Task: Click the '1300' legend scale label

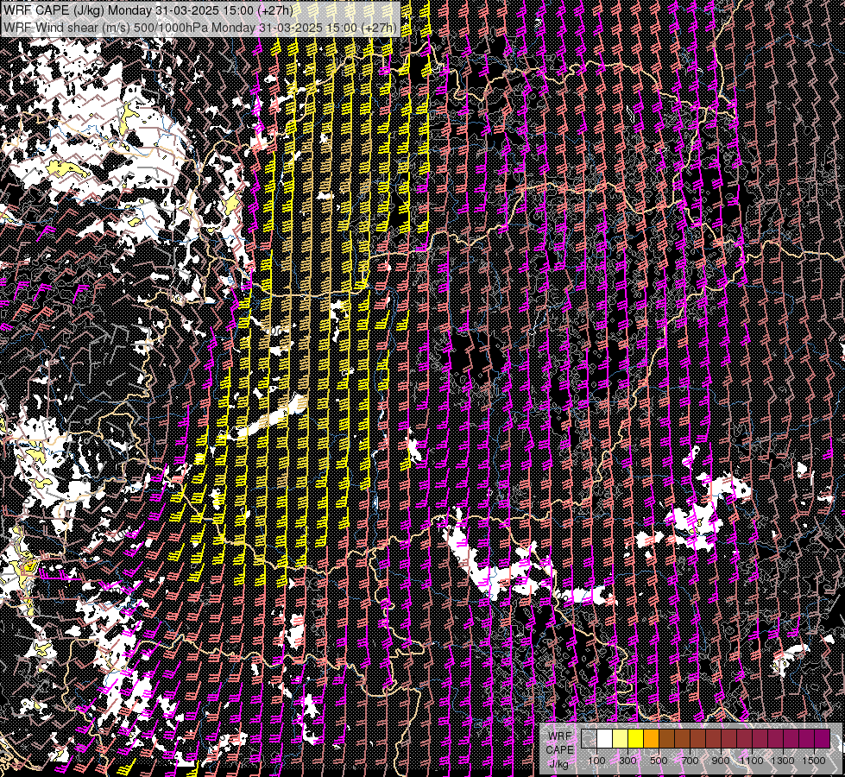Action: tap(783, 761)
